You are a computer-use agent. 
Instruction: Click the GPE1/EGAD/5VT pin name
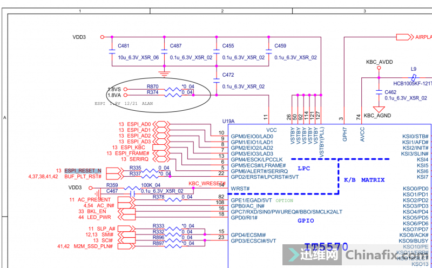pyautogui.click(x=251, y=200)
